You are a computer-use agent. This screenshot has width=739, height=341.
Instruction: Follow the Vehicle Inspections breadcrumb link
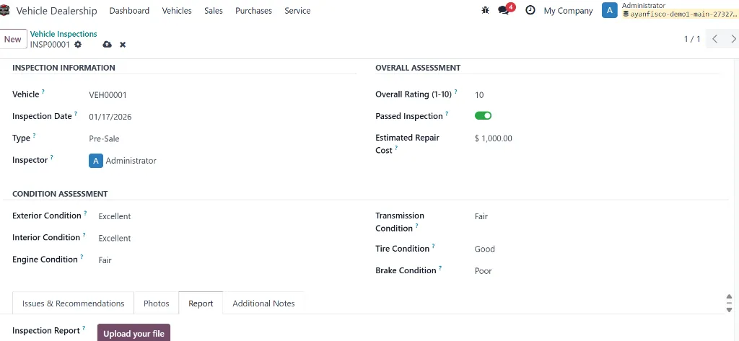click(x=64, y=34)
